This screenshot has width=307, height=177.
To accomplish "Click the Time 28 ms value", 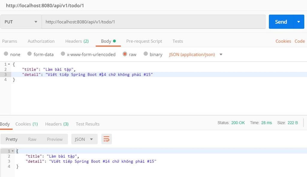I will pos(267,123).
